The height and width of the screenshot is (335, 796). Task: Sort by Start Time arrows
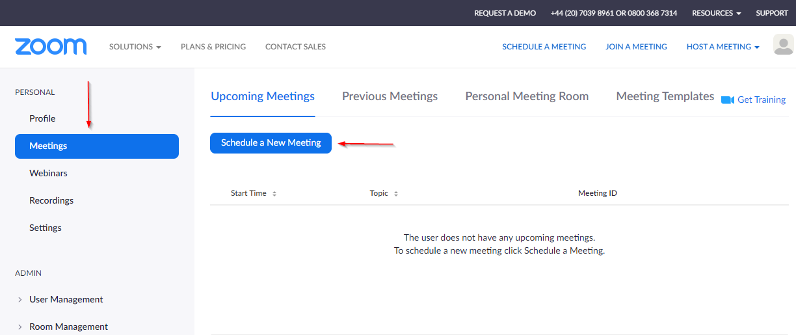point(274,194)
